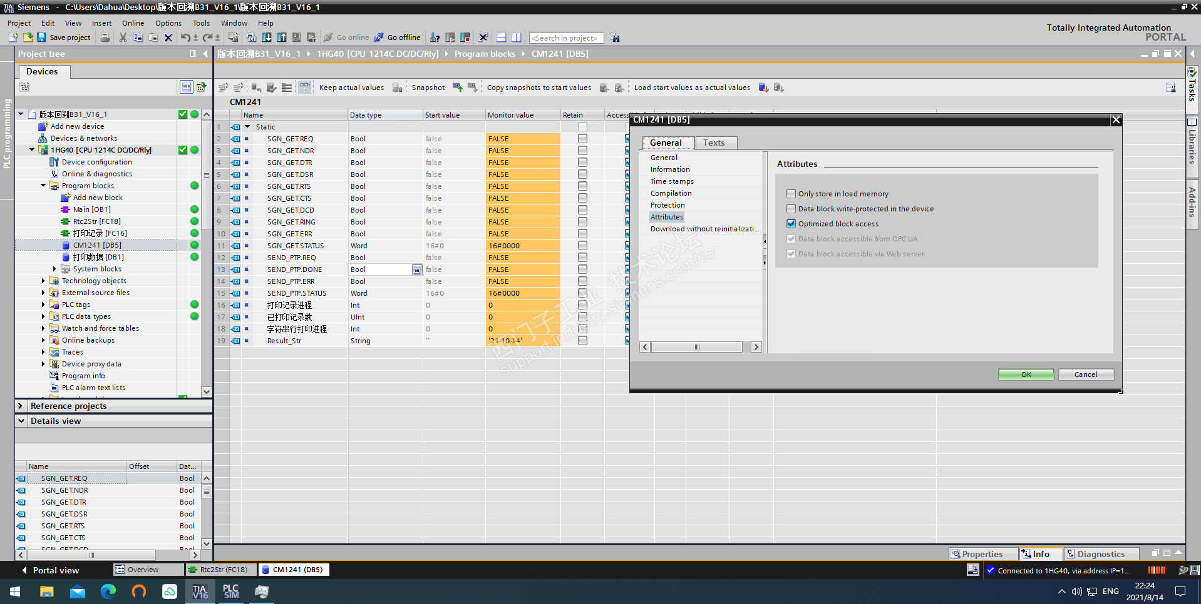This screenshot has width=1201, height=604.
Task: Click the dialog navigation horizontal scrollbar
Action: pyautogui.click(x=697, y=347)
